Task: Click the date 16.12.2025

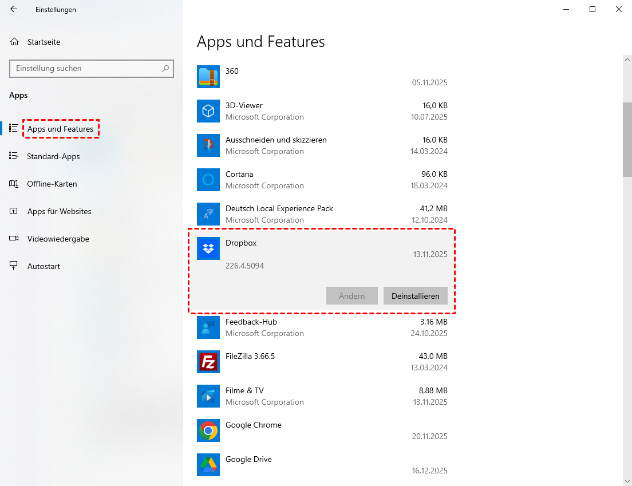Action: pos(430,471)
